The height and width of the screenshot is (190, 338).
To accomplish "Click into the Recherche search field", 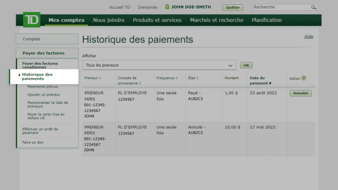I will (281, 7).
